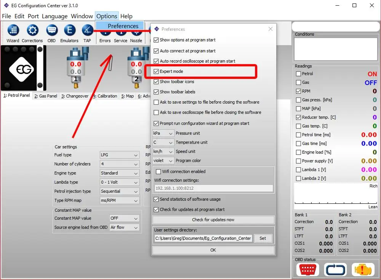Confirm Preferences with the OK button
381x280 pixels.
pos(213,250)
